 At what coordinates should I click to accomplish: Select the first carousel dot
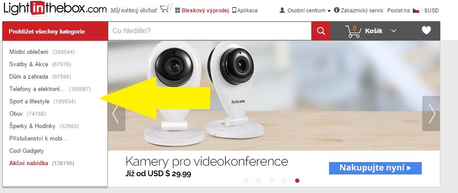[x=246, y=181]
